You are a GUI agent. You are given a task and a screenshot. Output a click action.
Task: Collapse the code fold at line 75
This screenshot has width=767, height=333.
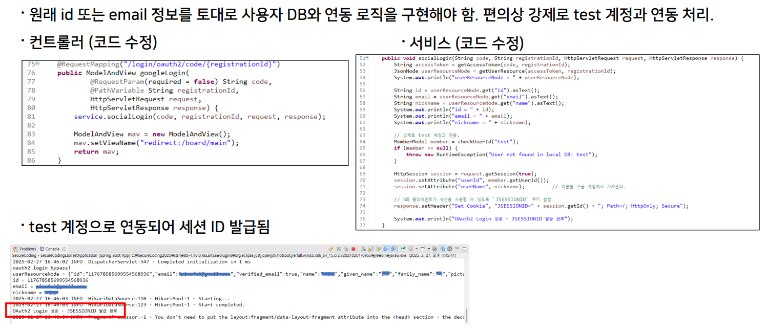[38, 64]
